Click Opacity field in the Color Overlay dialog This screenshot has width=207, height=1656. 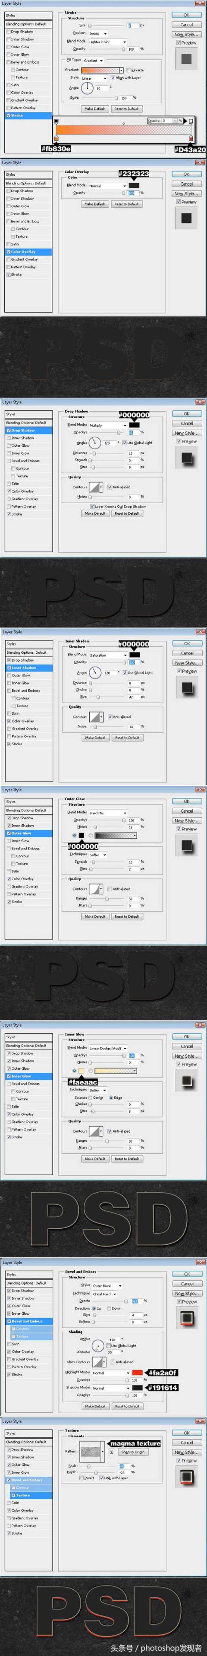point(132,193)
